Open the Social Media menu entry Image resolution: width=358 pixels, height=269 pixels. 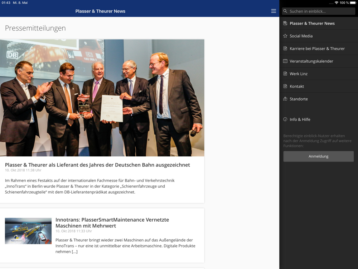(319, 36)
